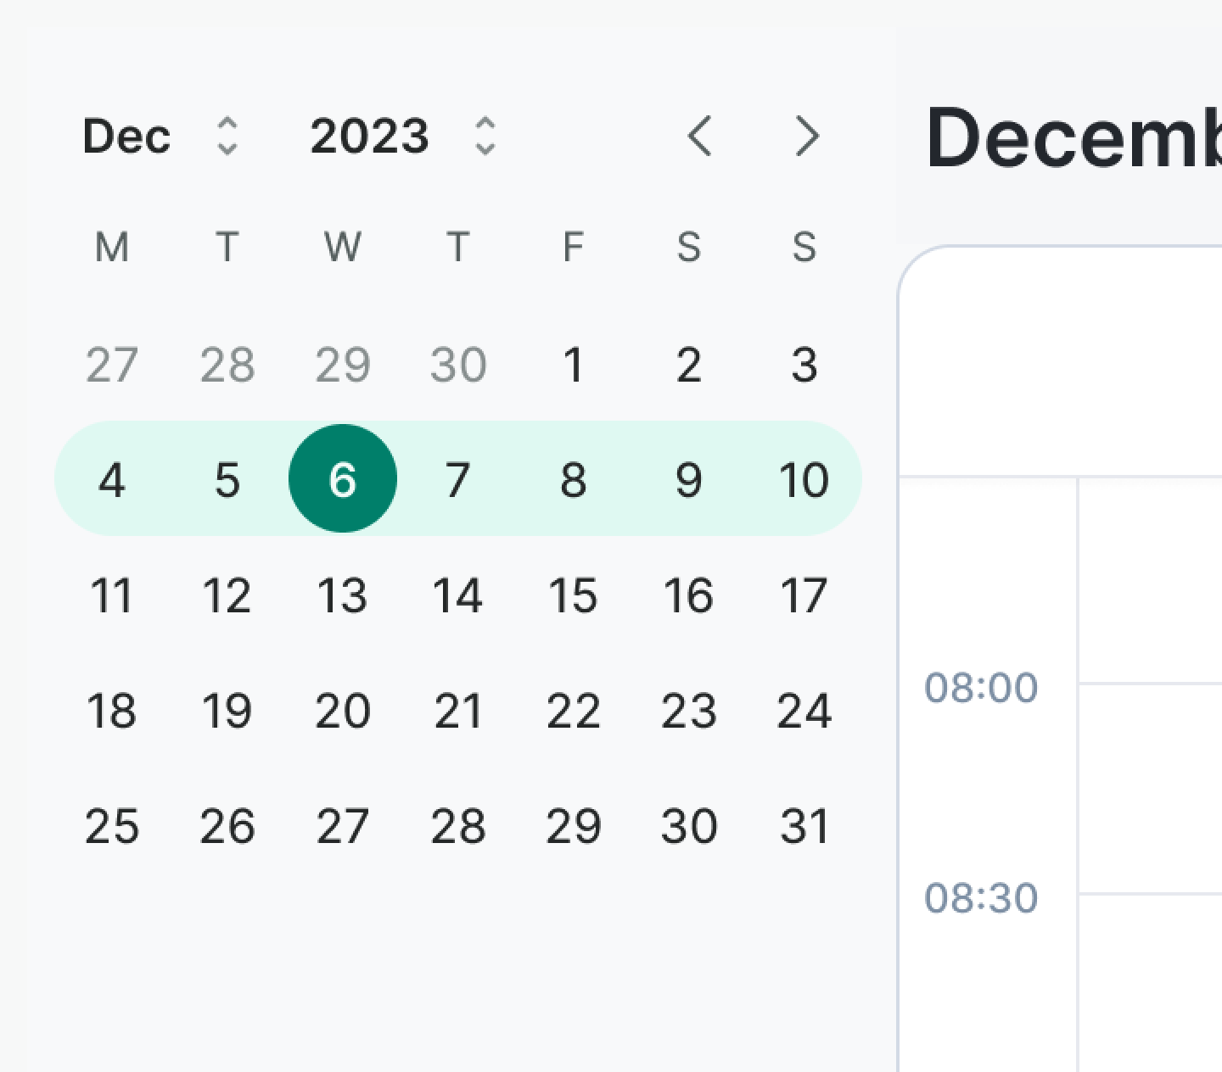
Task: Select November 30 in the first row
Action: point(458,365)
